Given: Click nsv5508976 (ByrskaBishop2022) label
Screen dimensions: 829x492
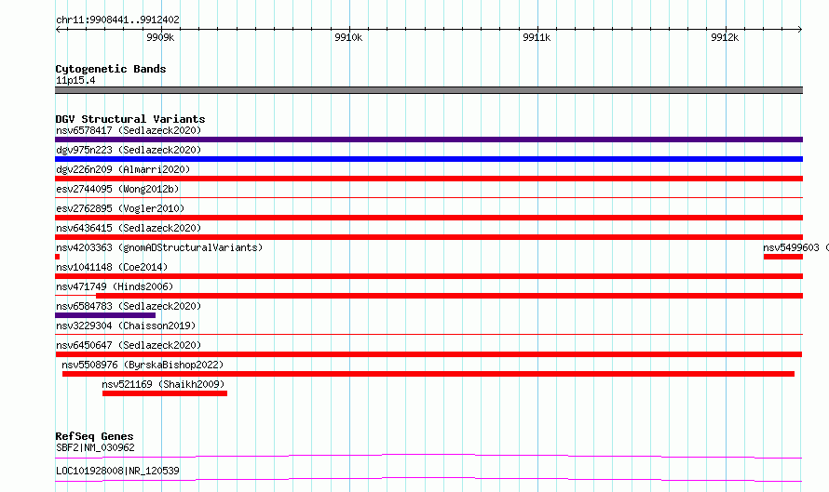Looking at the screenshot, I should pos(143,365).
